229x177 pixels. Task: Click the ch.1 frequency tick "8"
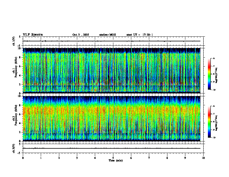point(20,57)
